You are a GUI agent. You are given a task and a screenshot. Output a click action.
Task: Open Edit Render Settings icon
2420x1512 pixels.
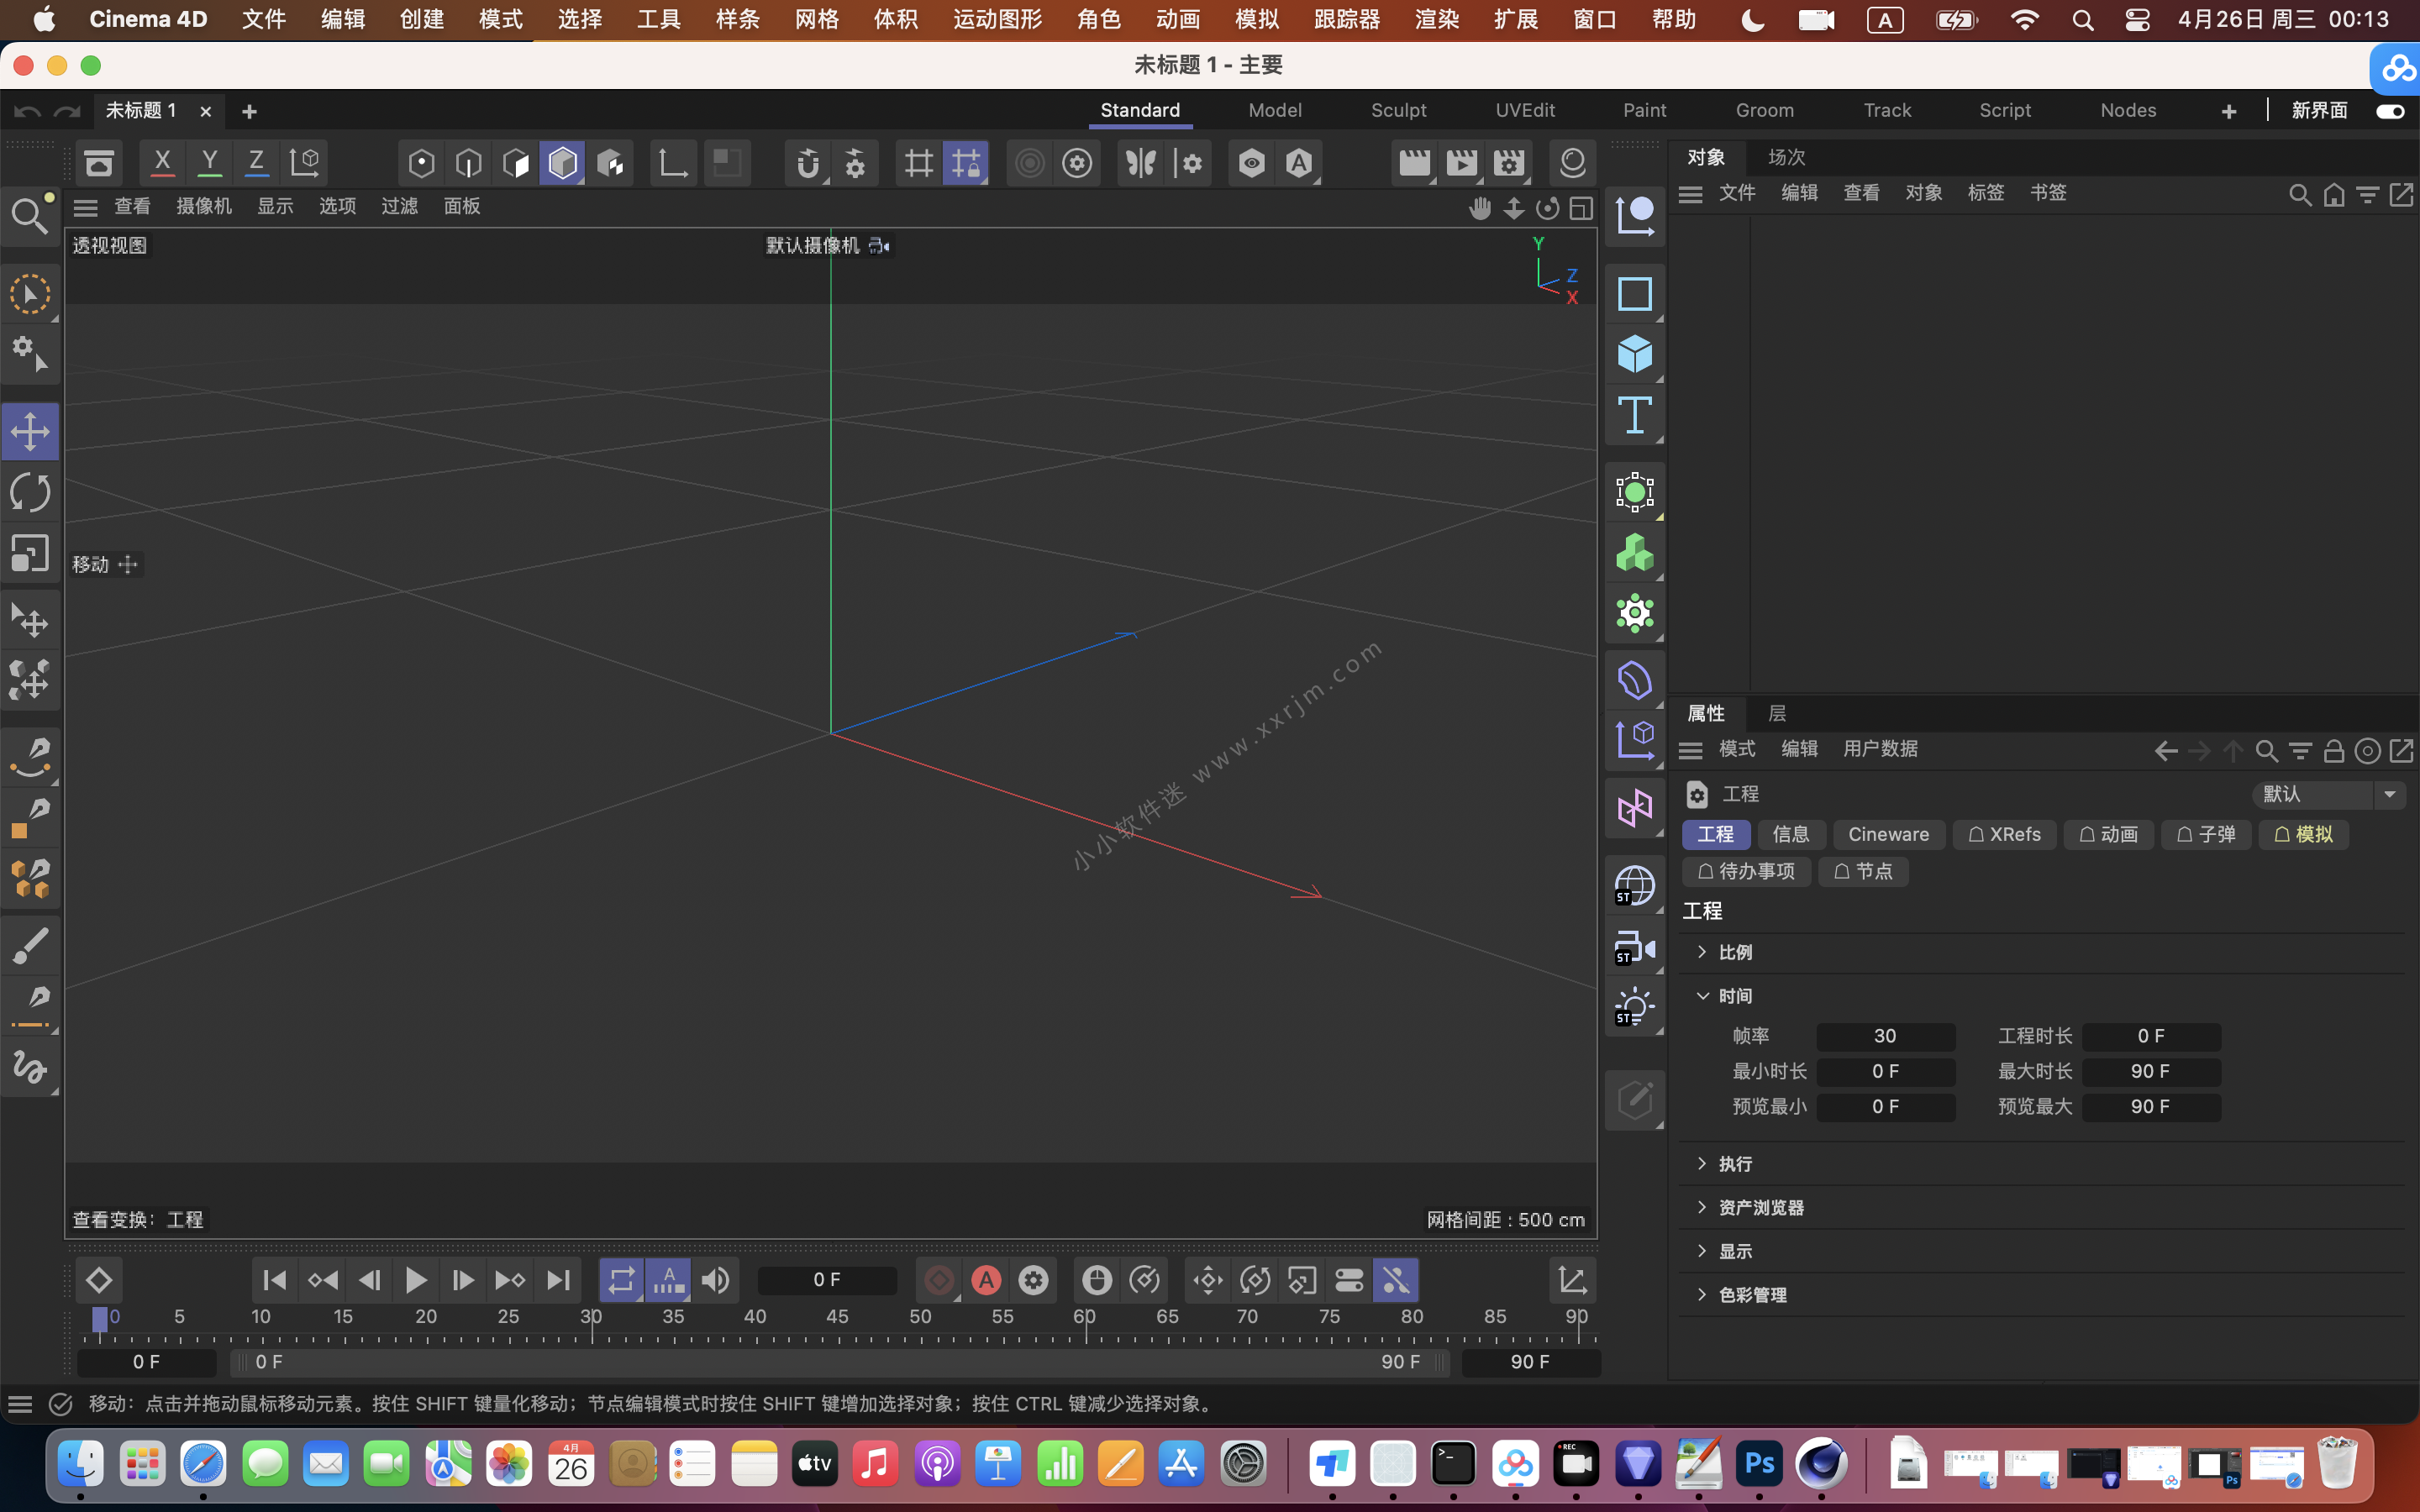point(1509,163)
